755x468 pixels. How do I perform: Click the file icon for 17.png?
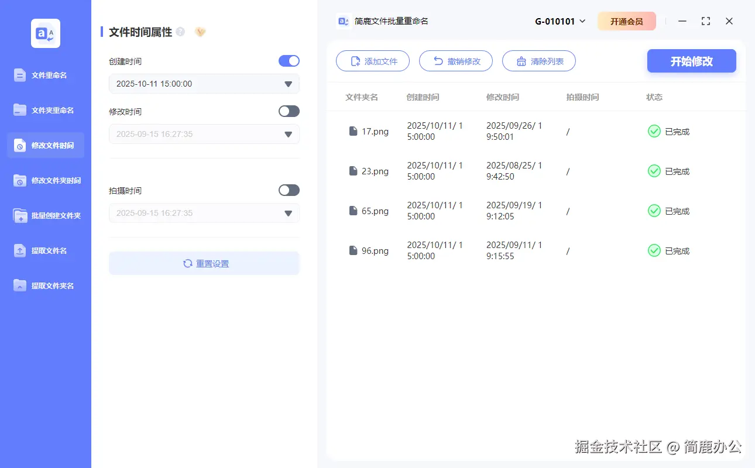pos(353,131)
